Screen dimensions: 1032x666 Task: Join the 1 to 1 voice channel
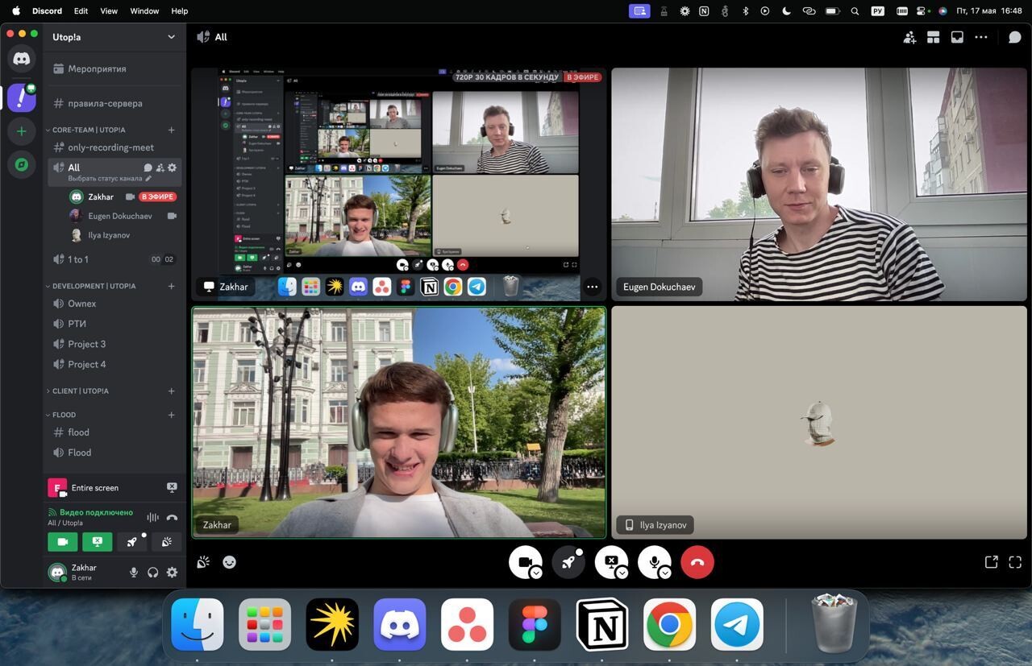(114, 259)
